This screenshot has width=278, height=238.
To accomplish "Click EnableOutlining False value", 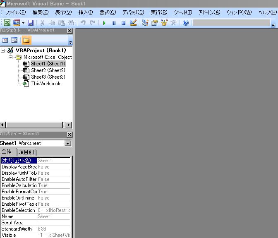I will pos(53,198).
